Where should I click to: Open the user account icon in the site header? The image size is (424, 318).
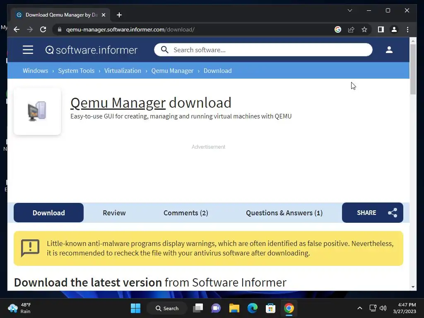click(x=389, y=50)
